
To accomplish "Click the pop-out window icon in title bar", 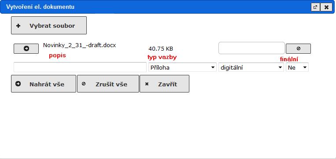I will 315,7.
